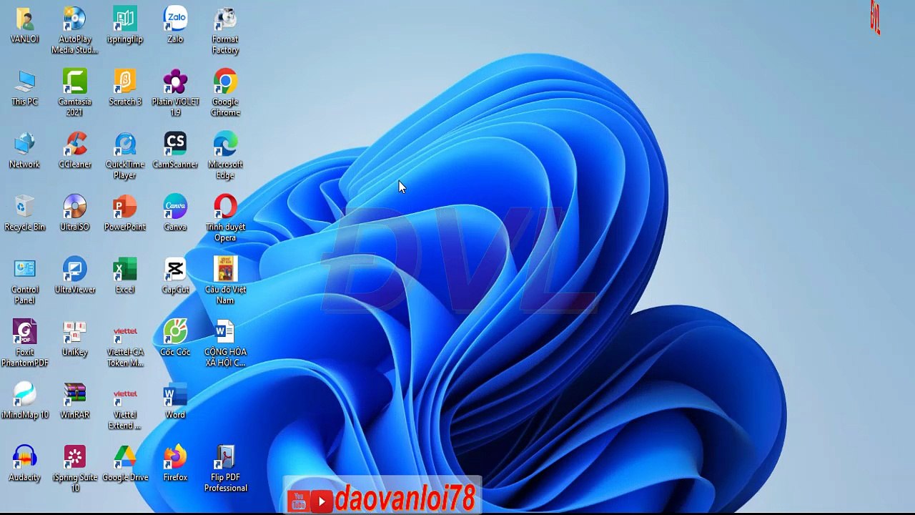The image size is (915, 515).
Task: Select the CapCut icon
Action: click(175, 270)
